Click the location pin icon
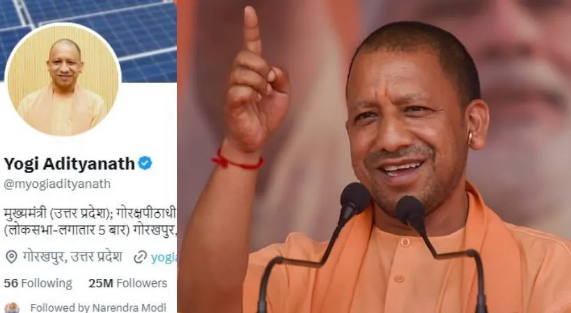Image resolution: width=571 pixels, height=313 pixels. pos(11,257)
